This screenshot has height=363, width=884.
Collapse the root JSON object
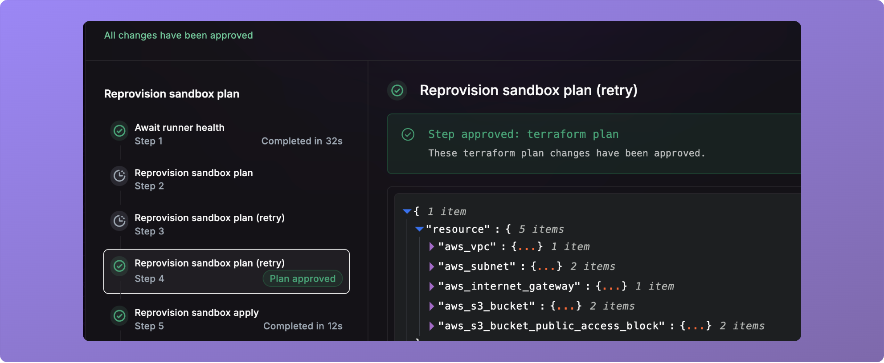[x=407, y=211]
